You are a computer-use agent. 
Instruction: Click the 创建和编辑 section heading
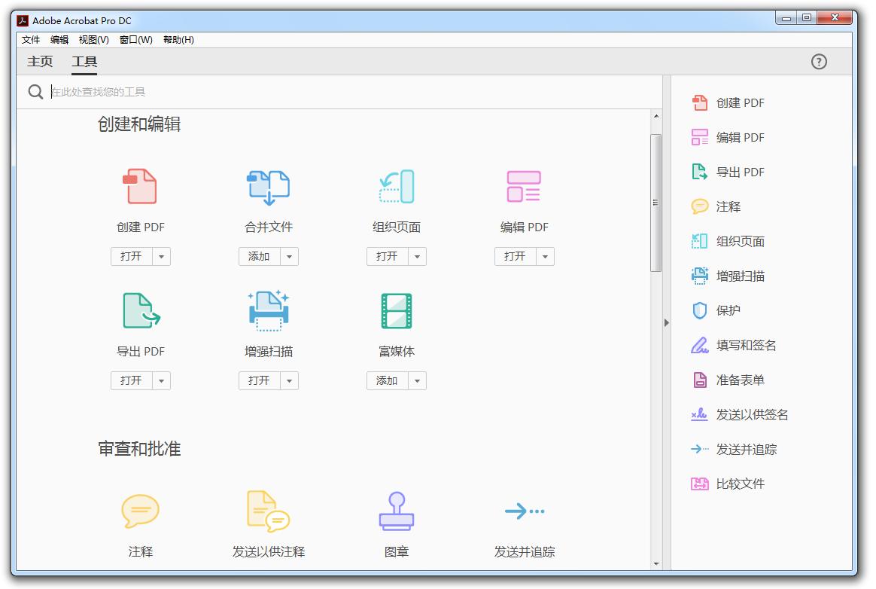[x=139, y=124]
